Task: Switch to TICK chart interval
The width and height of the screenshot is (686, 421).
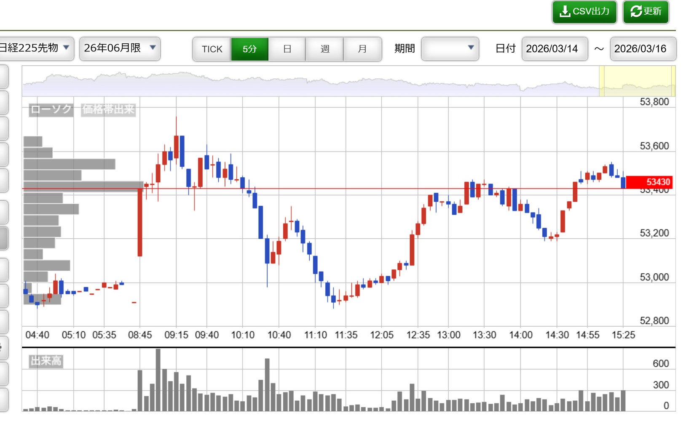Action: tap(212, 49)
